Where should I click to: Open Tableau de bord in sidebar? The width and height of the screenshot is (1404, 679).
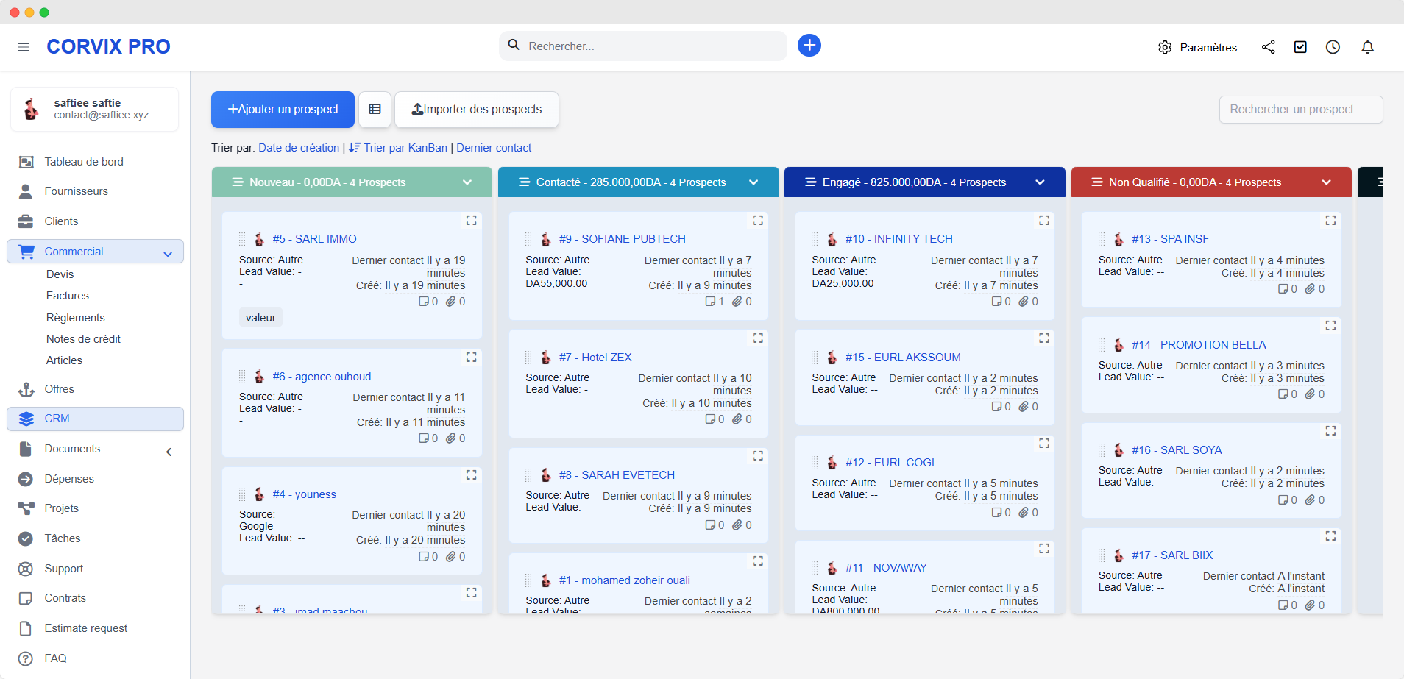(x=84, y=162)
